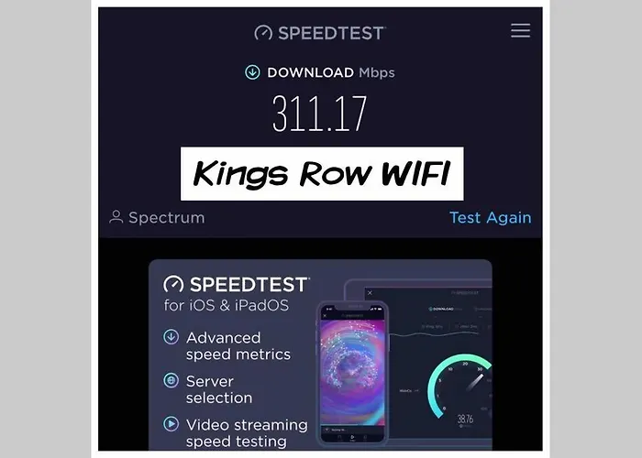Screen dimensions: 642x458
Task: Click the Test Again link
Action: click(x=491, y=218)
